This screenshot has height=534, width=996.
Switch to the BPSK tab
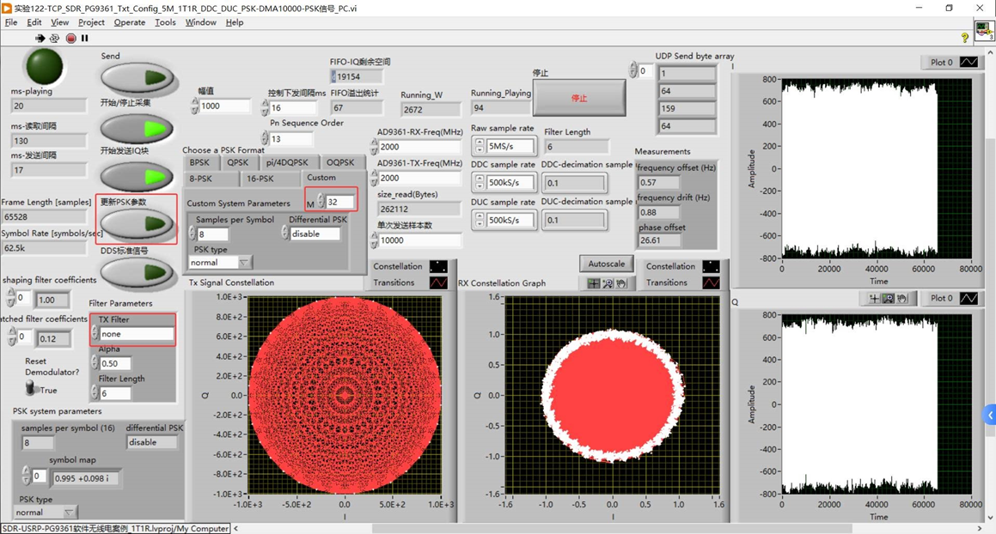click(199, 162)
